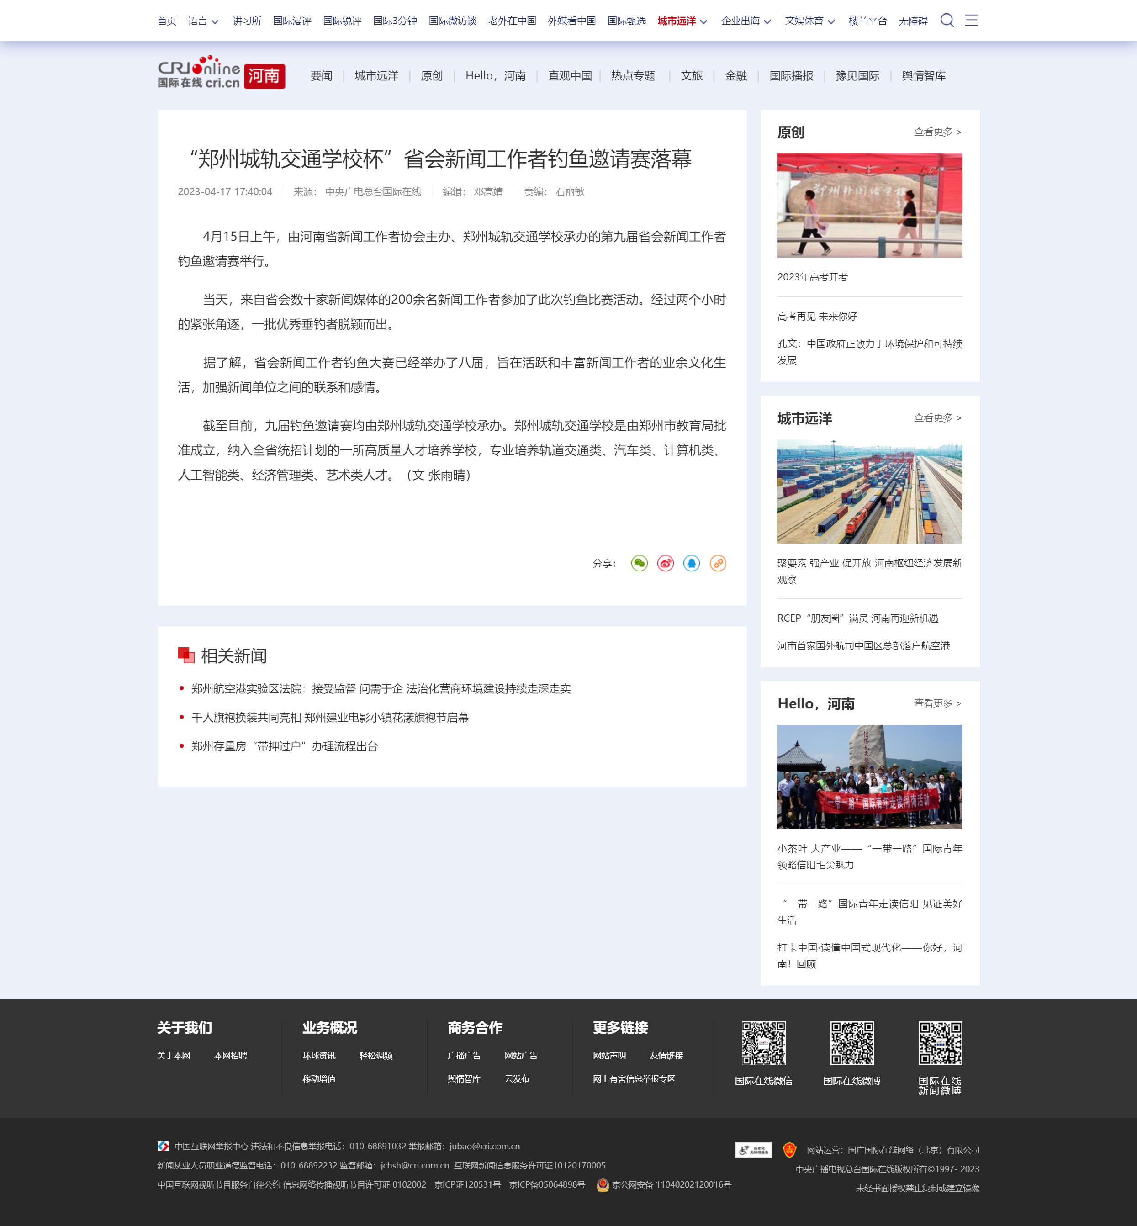This screenshot has height=1226, width=1137.
Task: Click 友情链接 footer link
Action: (x=666, y=1056)
